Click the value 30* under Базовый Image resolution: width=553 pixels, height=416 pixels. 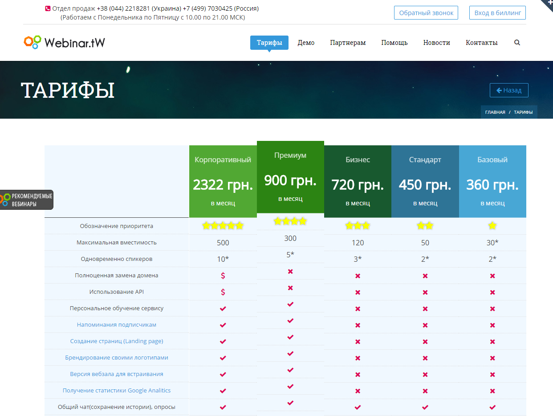(x=492, y=243)
